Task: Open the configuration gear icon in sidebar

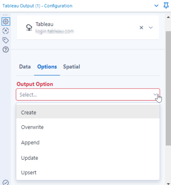Action: click(x=6, y=22)
